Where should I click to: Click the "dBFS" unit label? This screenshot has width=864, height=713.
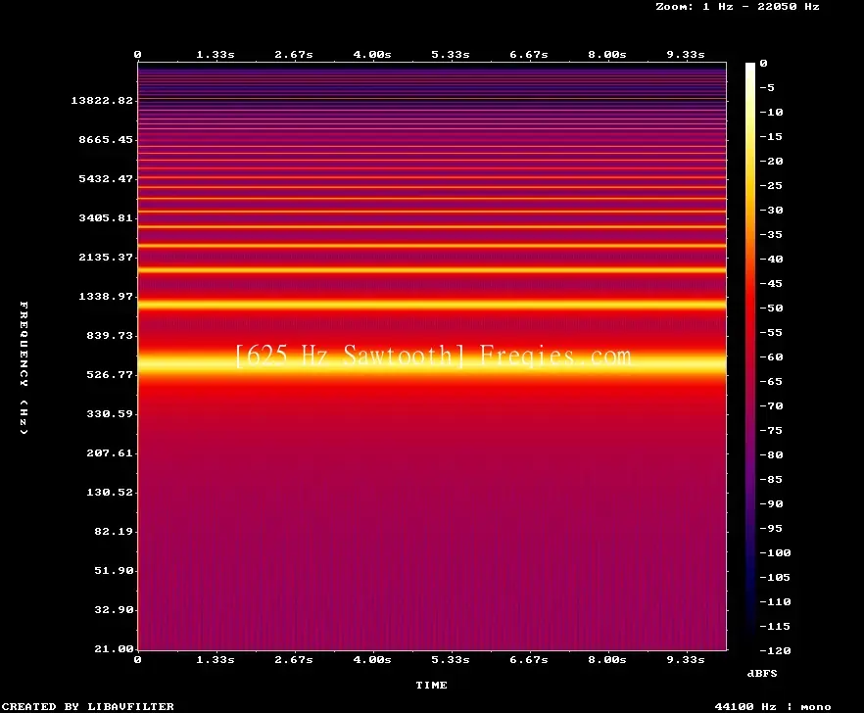[762, 673]
